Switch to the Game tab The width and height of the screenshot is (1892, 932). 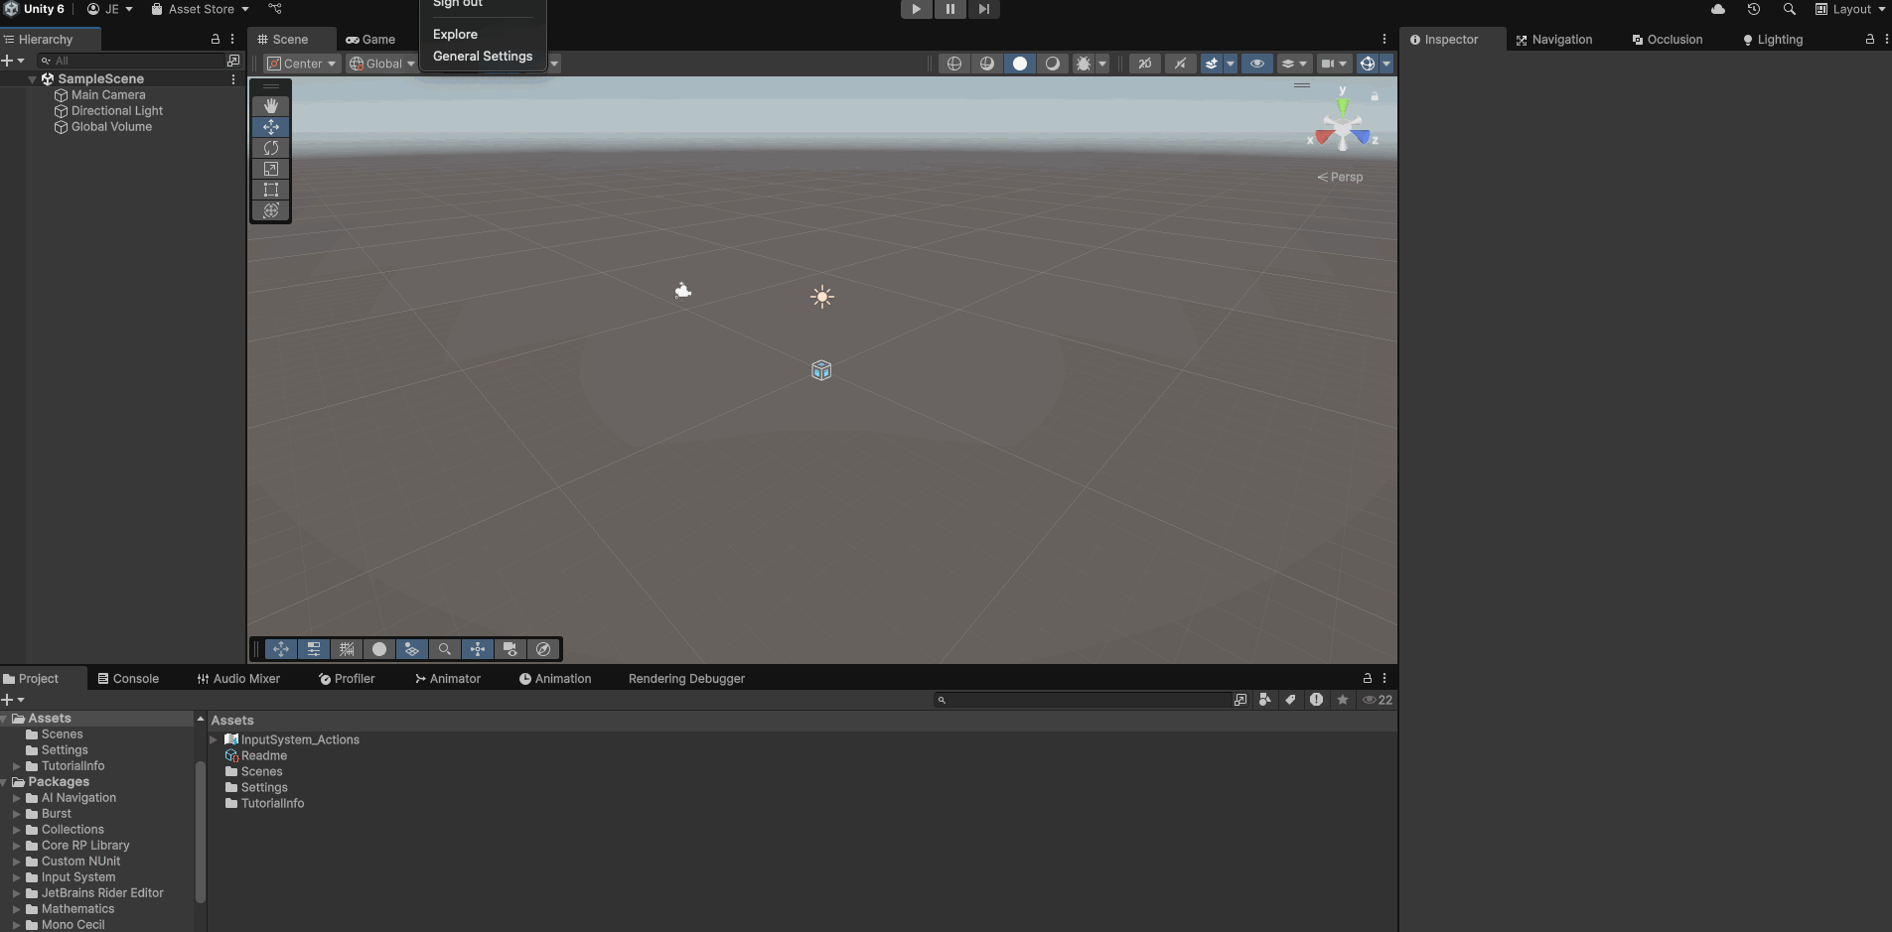[x=370, y=40]
